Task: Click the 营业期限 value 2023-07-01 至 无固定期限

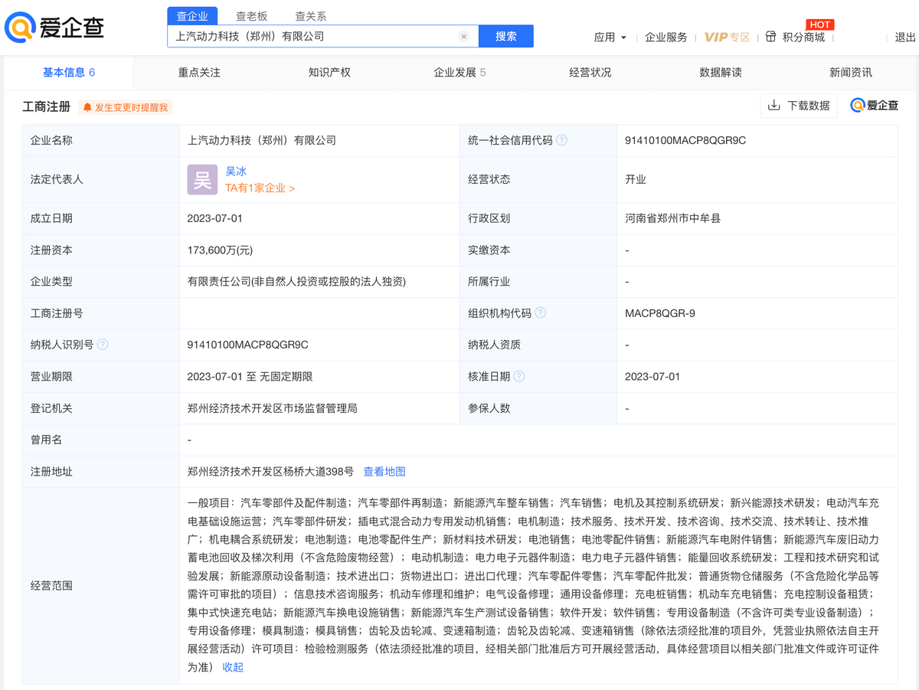Action: tap(250, 377)
